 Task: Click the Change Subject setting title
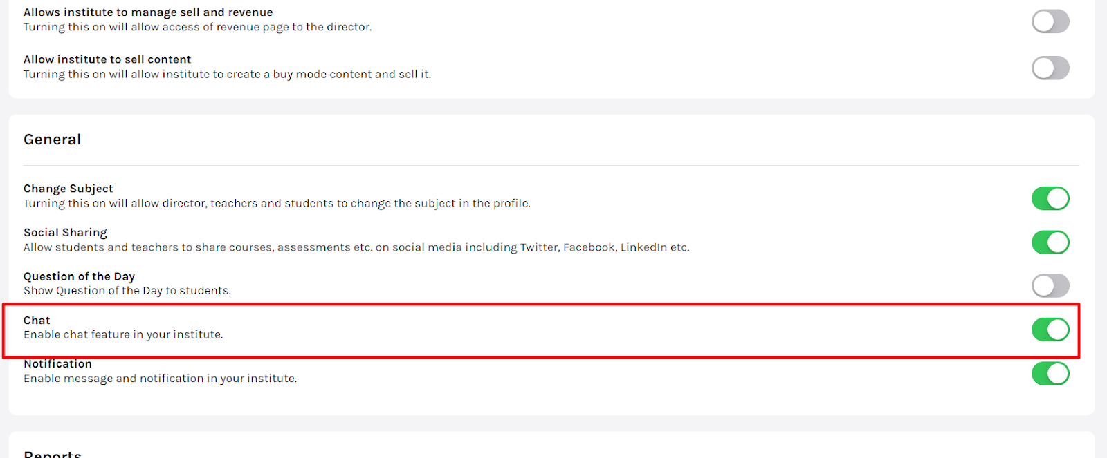coord(68,189)
